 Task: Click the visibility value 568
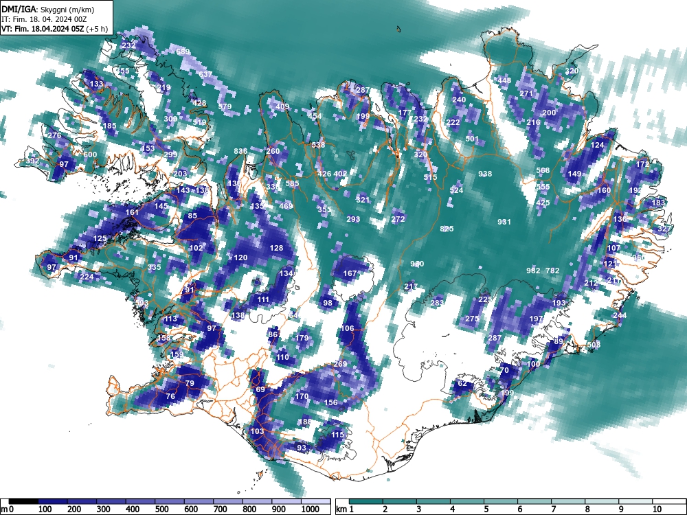point(543,171)
